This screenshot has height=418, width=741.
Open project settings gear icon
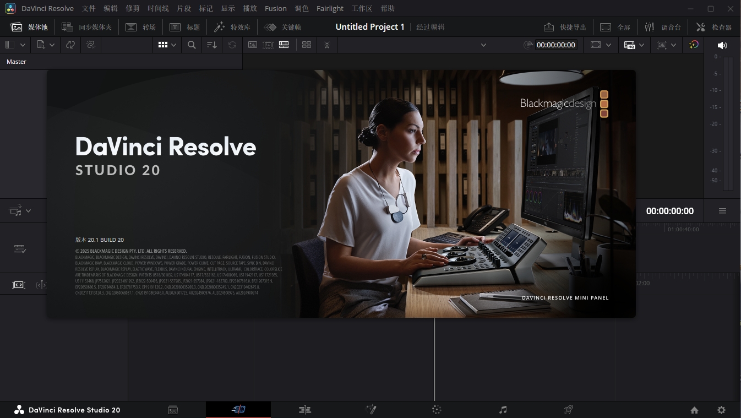[721, 410]
